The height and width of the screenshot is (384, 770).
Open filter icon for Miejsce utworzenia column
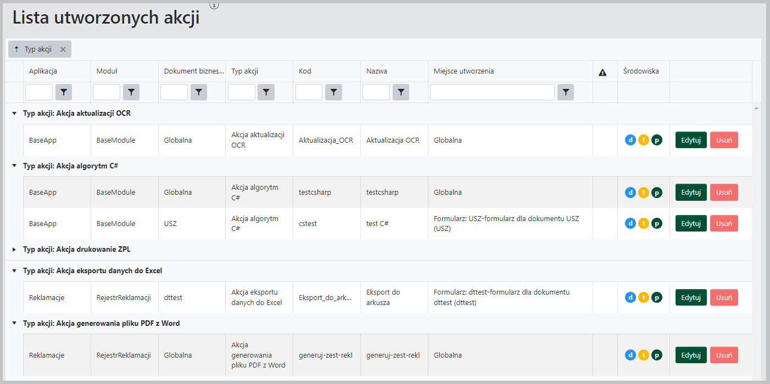(566, 93)
